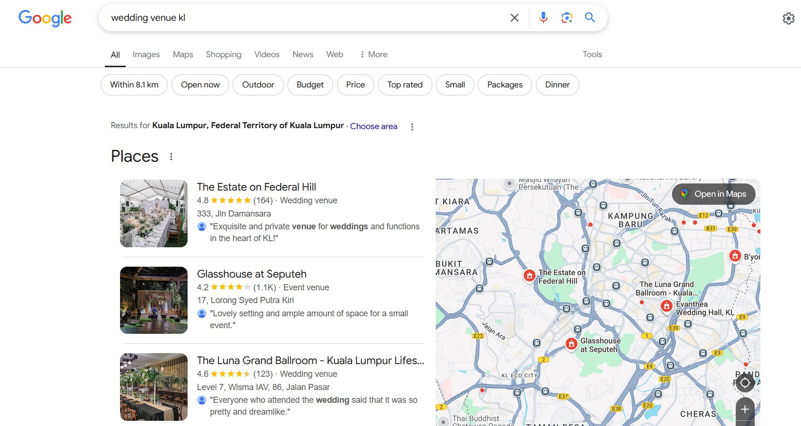
Task: Open The Estate on Federal Hill listing
Action: (257, 187)
